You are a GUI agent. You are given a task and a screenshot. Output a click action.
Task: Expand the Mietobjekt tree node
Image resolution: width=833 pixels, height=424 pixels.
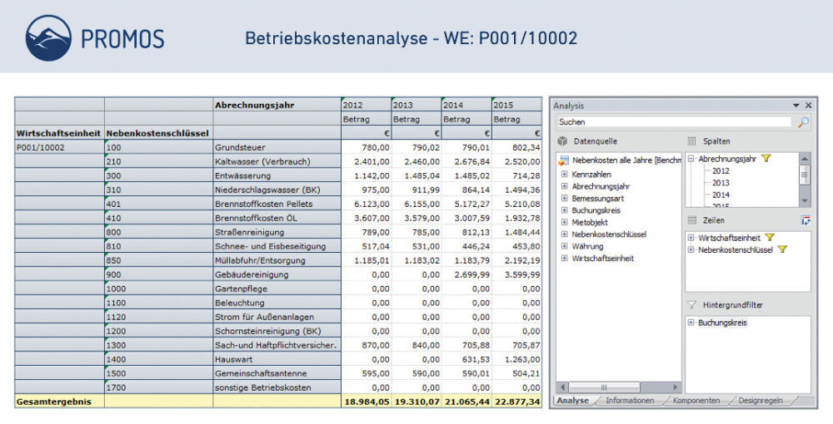click(565, 223)
